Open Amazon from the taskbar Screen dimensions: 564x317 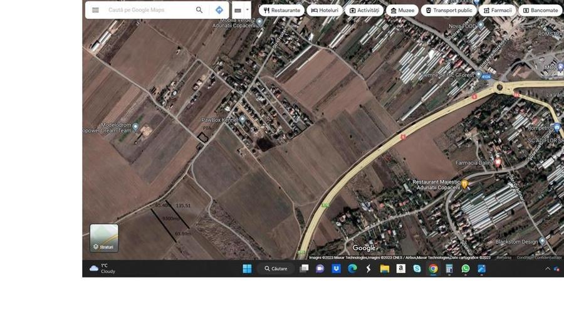tap(400, 269)
